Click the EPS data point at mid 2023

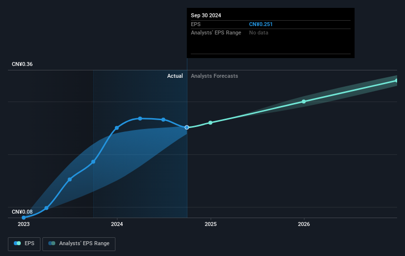pyautogui.click(x=70, y=179)
